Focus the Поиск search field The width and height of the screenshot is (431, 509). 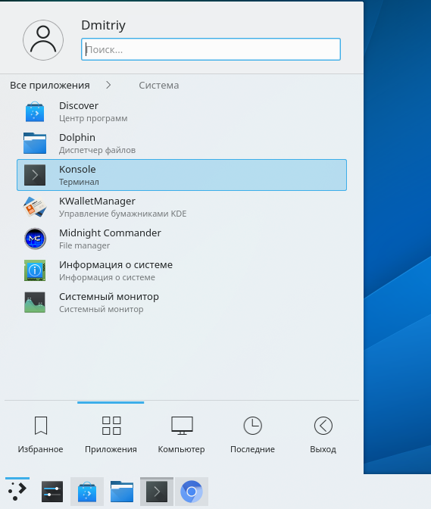(x=211, y=49)
